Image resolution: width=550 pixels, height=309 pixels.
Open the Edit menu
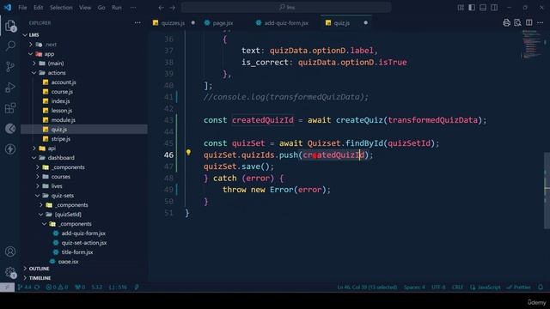(38, 8)
